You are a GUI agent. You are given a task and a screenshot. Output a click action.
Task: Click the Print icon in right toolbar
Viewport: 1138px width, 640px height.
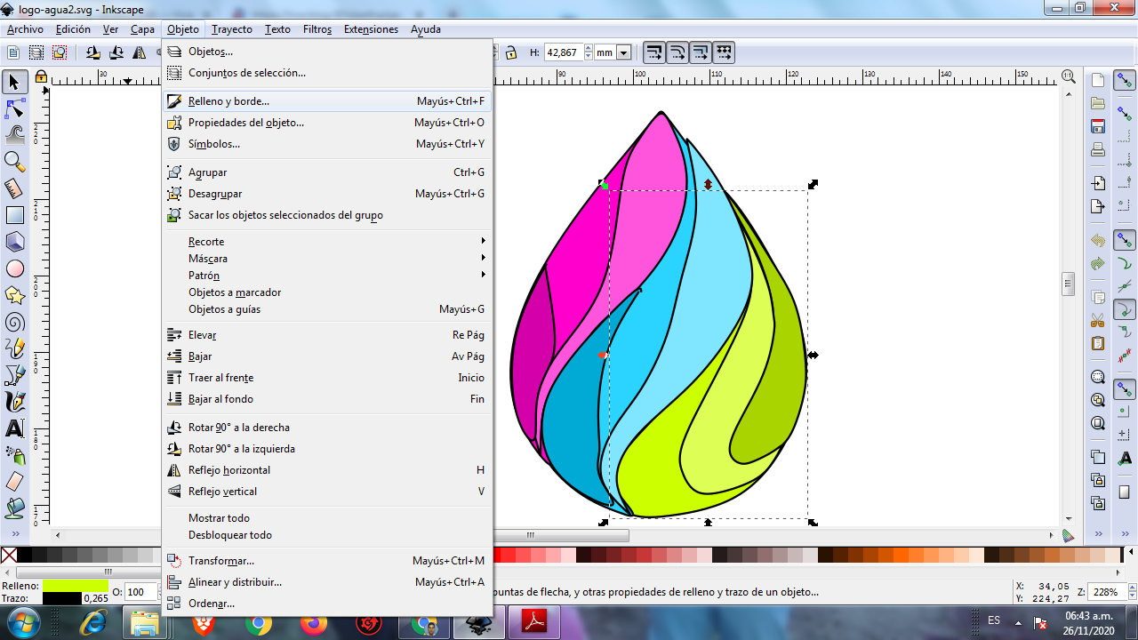(1098, 149)
